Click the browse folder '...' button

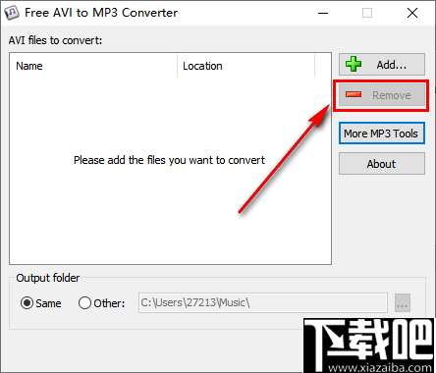click(403, 303)
